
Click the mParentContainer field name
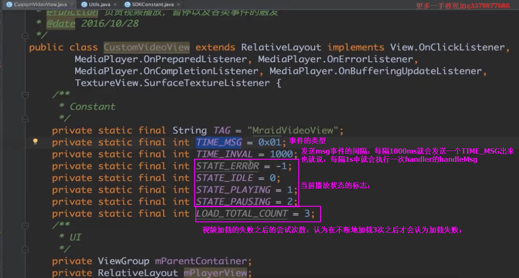[x=201, y=261]
